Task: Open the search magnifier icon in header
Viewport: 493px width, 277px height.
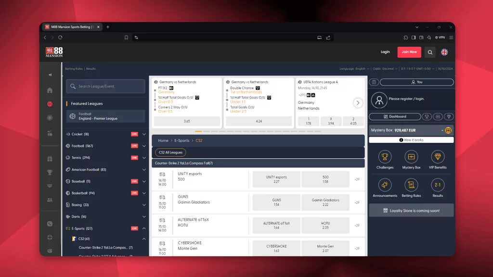Action: [430, 52]
